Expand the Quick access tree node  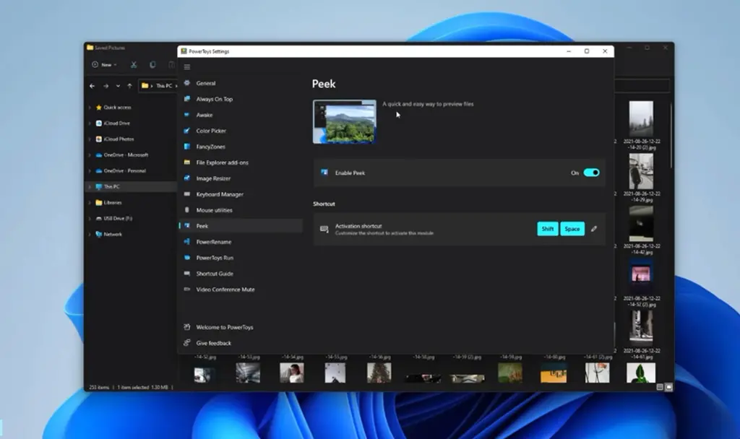coord(90,108)
